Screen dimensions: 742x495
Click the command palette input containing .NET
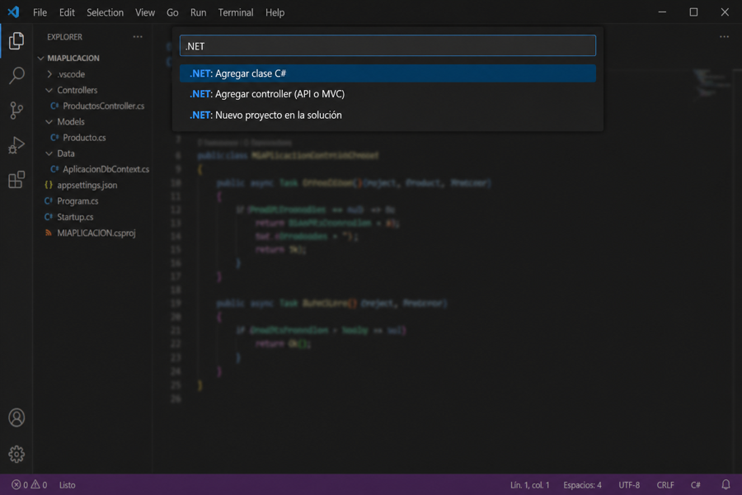387,46
